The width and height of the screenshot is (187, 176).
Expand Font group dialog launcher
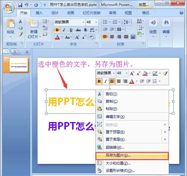click(x=97, y=43)
